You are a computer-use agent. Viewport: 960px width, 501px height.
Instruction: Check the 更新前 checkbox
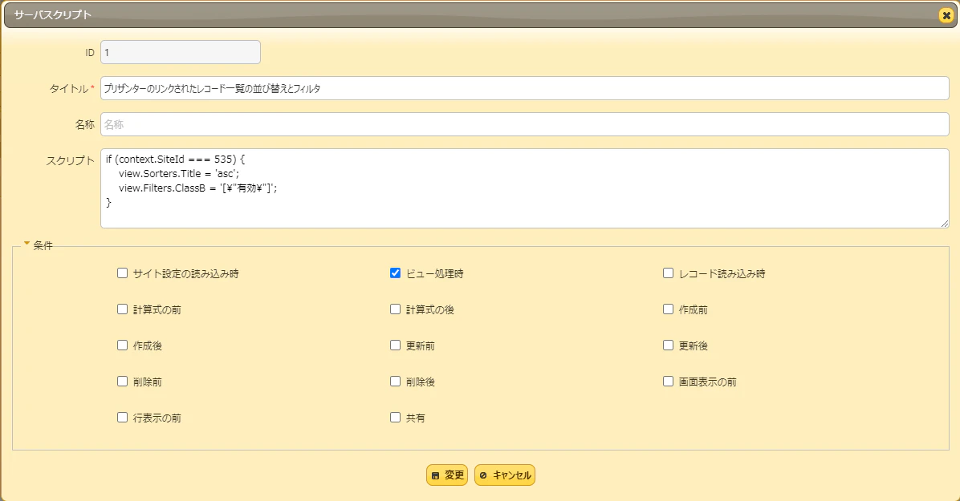(x=396, y=345)
